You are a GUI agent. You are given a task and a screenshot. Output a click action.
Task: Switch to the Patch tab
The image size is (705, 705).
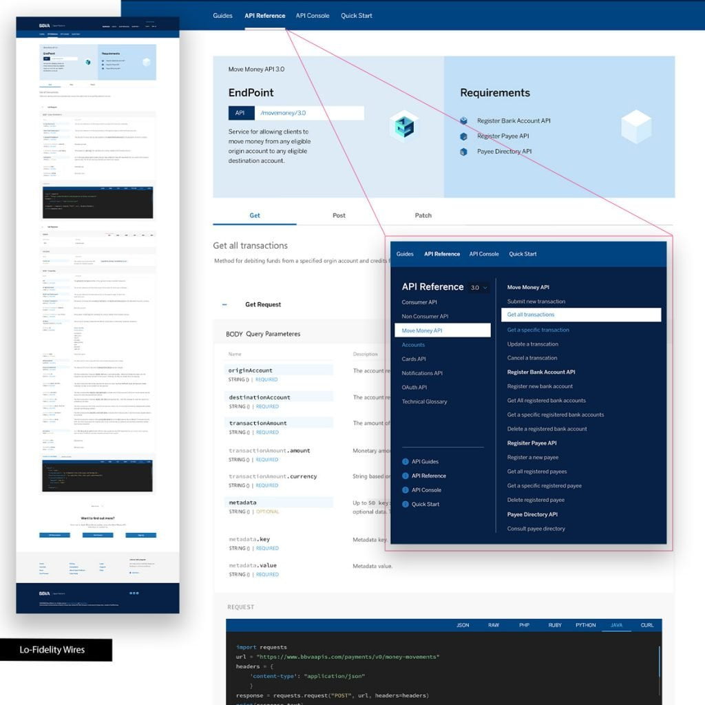pos(423,215)
